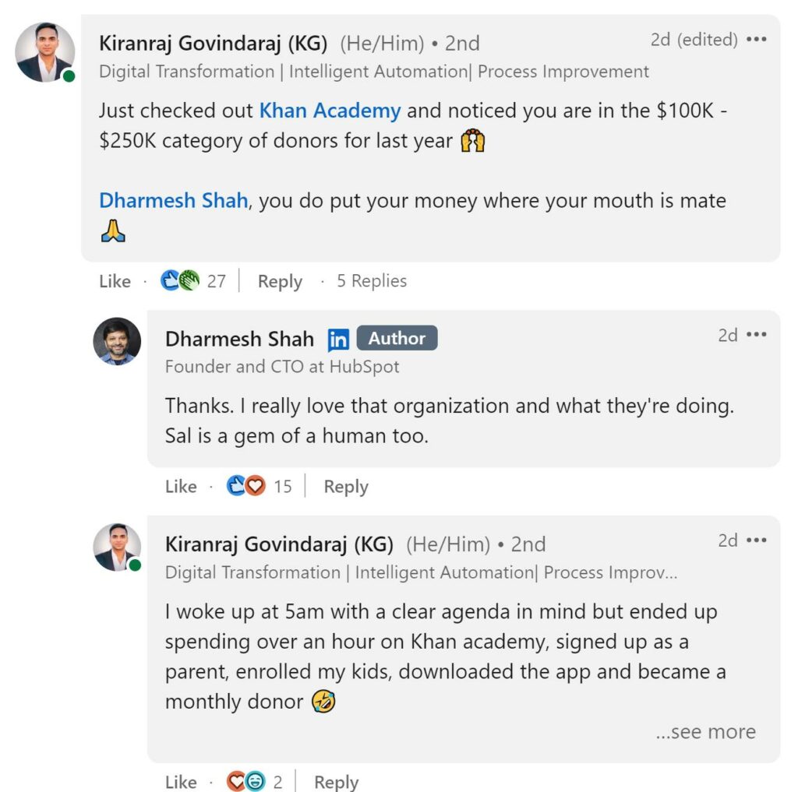This screenshot has height=792, width=798.
Task: Click the clapping hands reaction icon
Action: click(188, 279)
